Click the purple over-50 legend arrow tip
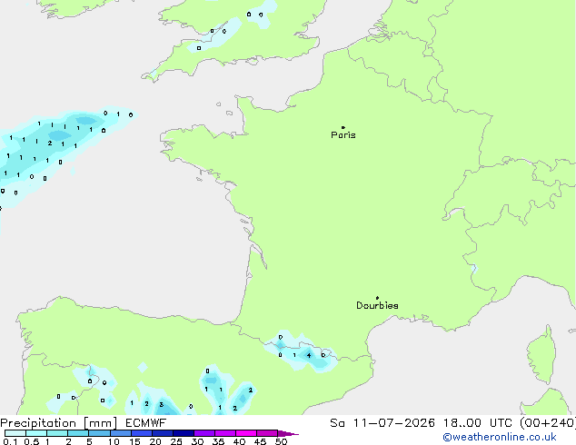Image resolution: width=576 pixels, height=445 pixels. click(x=288, y=433)
